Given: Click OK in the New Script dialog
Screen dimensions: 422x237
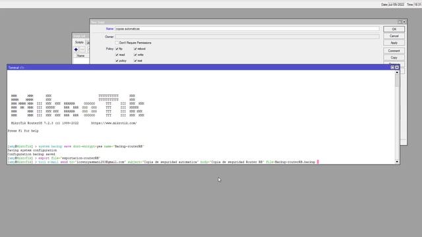Looking at the screenshot, I should 394,29.
